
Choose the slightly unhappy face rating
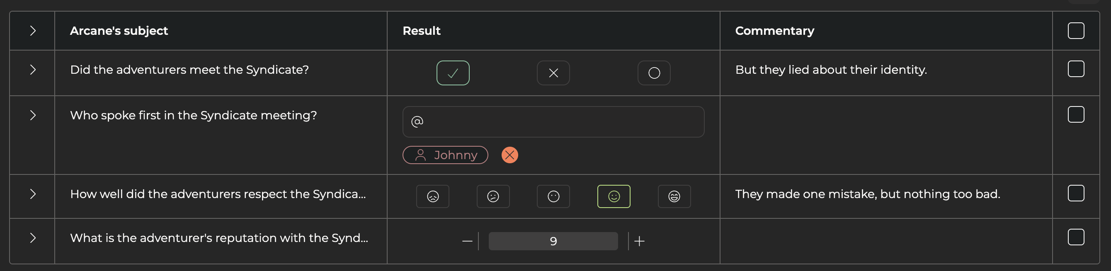[x=493, y=196]
